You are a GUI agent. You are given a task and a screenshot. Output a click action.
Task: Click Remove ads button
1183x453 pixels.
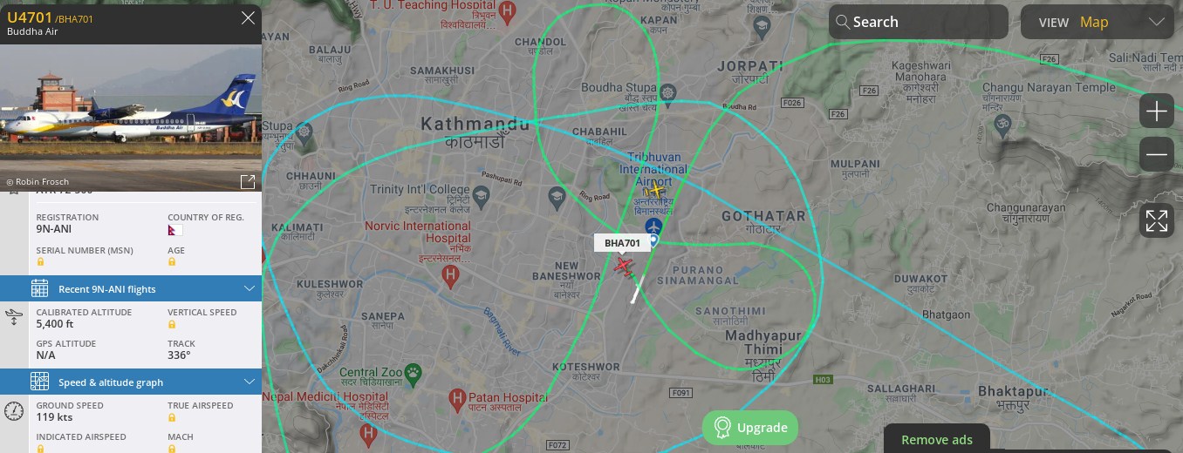[937, 439]
